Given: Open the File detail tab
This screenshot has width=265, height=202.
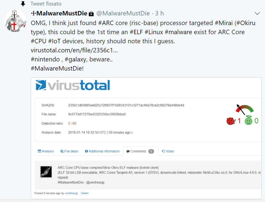Looking at the screenshot, I should coord(69,151).
